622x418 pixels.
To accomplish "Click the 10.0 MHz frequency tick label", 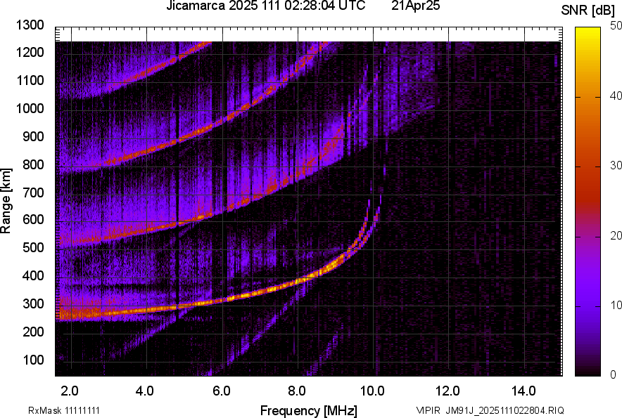I will pyautogui.click(x=372, y=391).
